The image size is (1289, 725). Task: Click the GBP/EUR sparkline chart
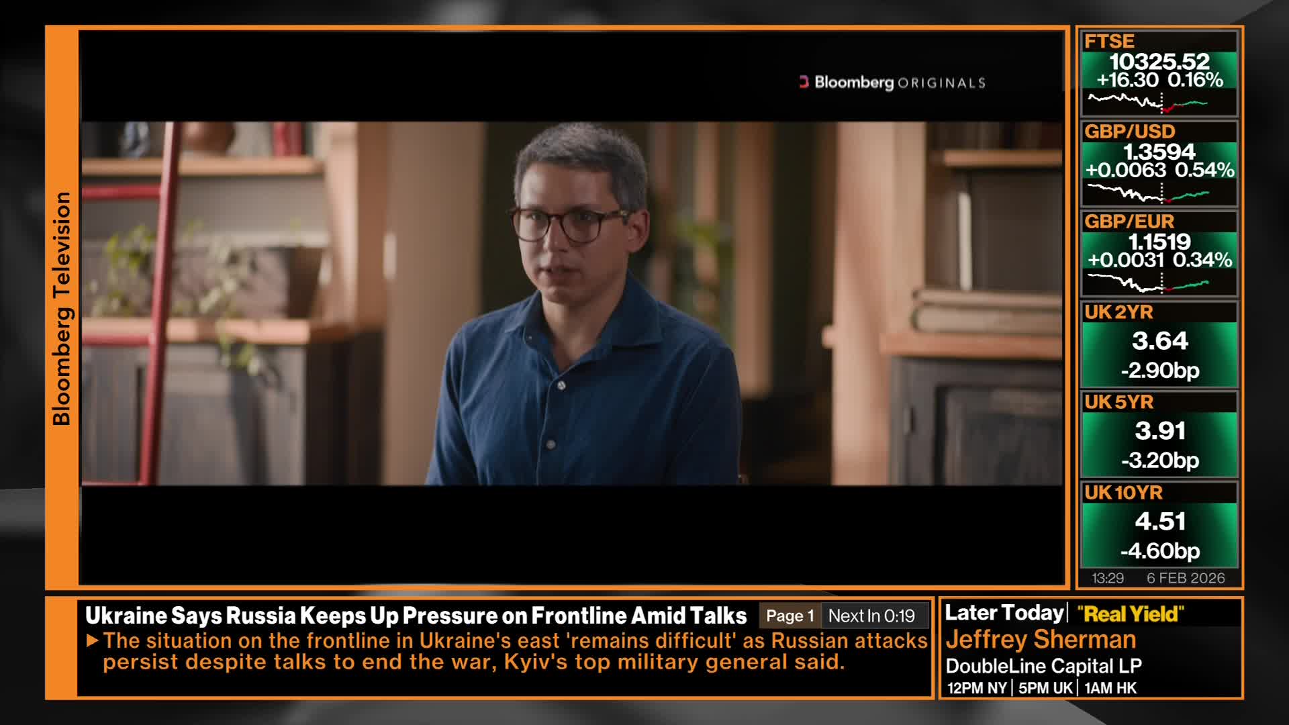point(1148,283)
